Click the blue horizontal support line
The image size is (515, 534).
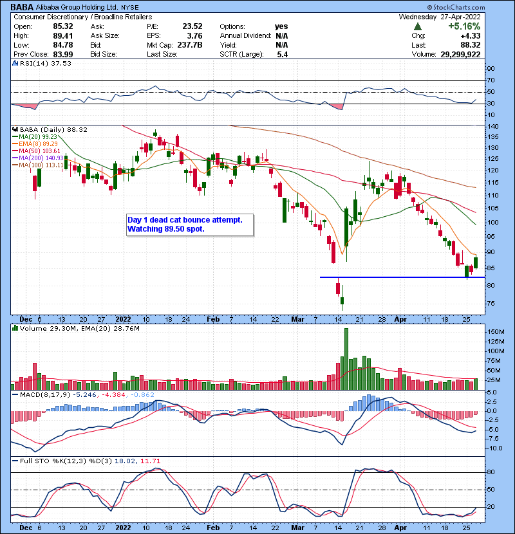(x=402, y=277)
